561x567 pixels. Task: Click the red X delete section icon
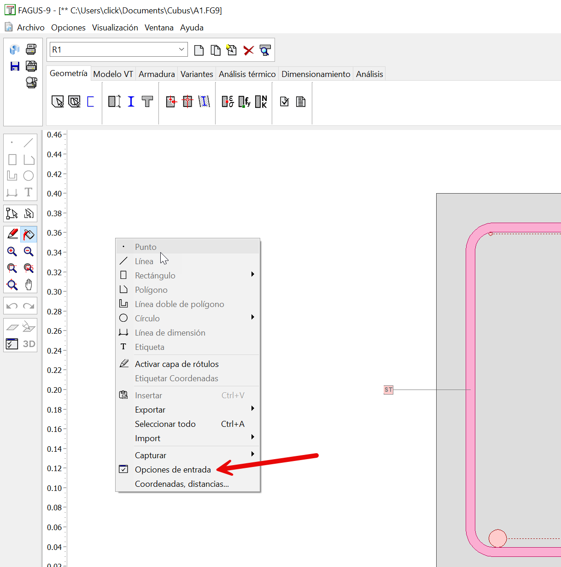(249, 50)
